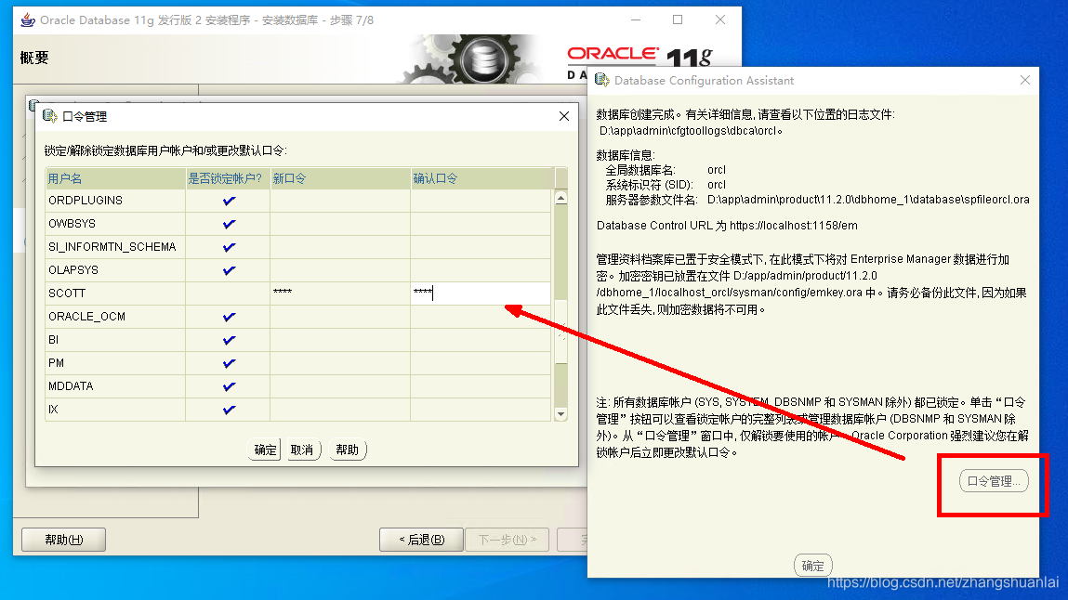
Task: Click the 确认口令 column header
Action: 481,178
